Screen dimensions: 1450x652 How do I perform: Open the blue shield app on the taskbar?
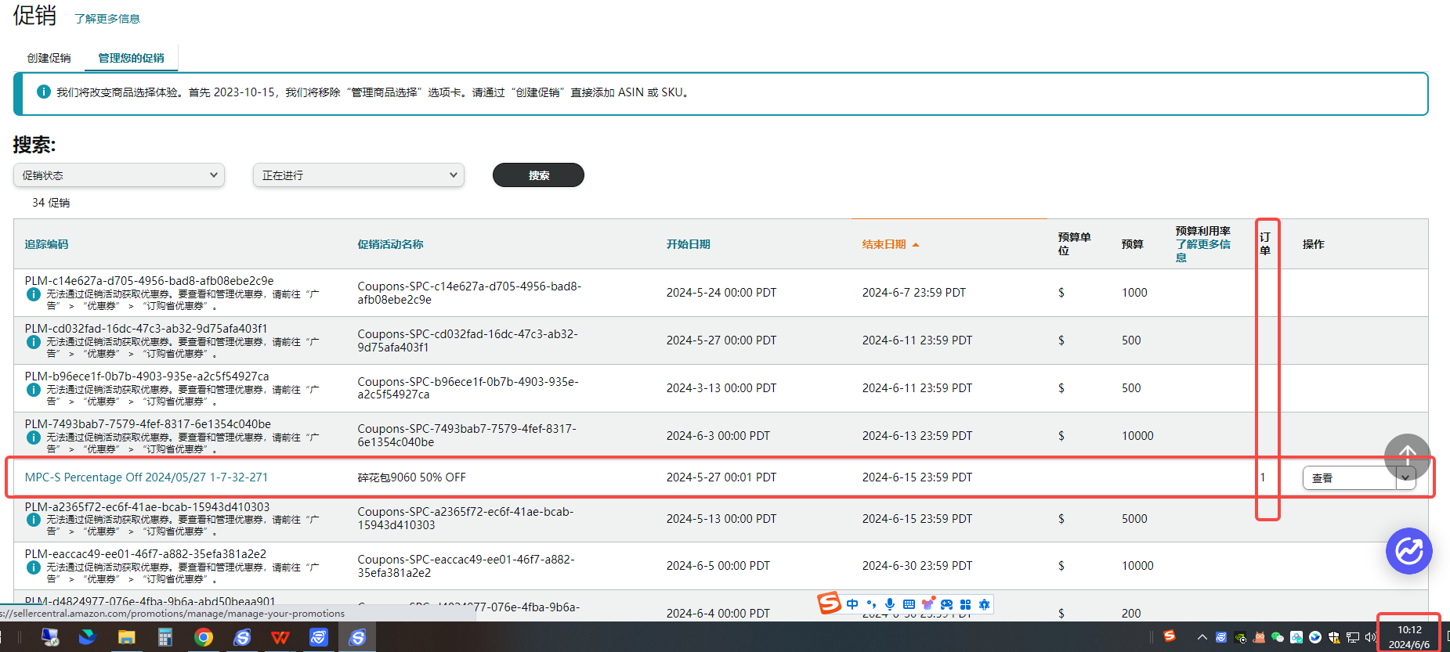[x=318, y=637]
